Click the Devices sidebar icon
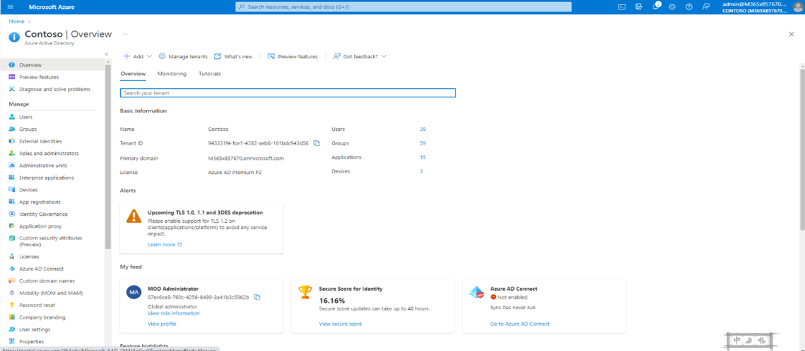The image size is (805, 351). 11,190
